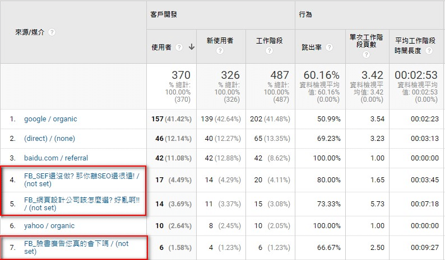Screen dimensions: 445x260
Task: Select baidu.com / referral row link
Action: click(56, 158)
